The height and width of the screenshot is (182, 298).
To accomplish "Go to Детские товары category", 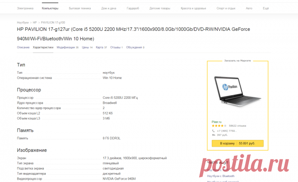I will (160, 9).
